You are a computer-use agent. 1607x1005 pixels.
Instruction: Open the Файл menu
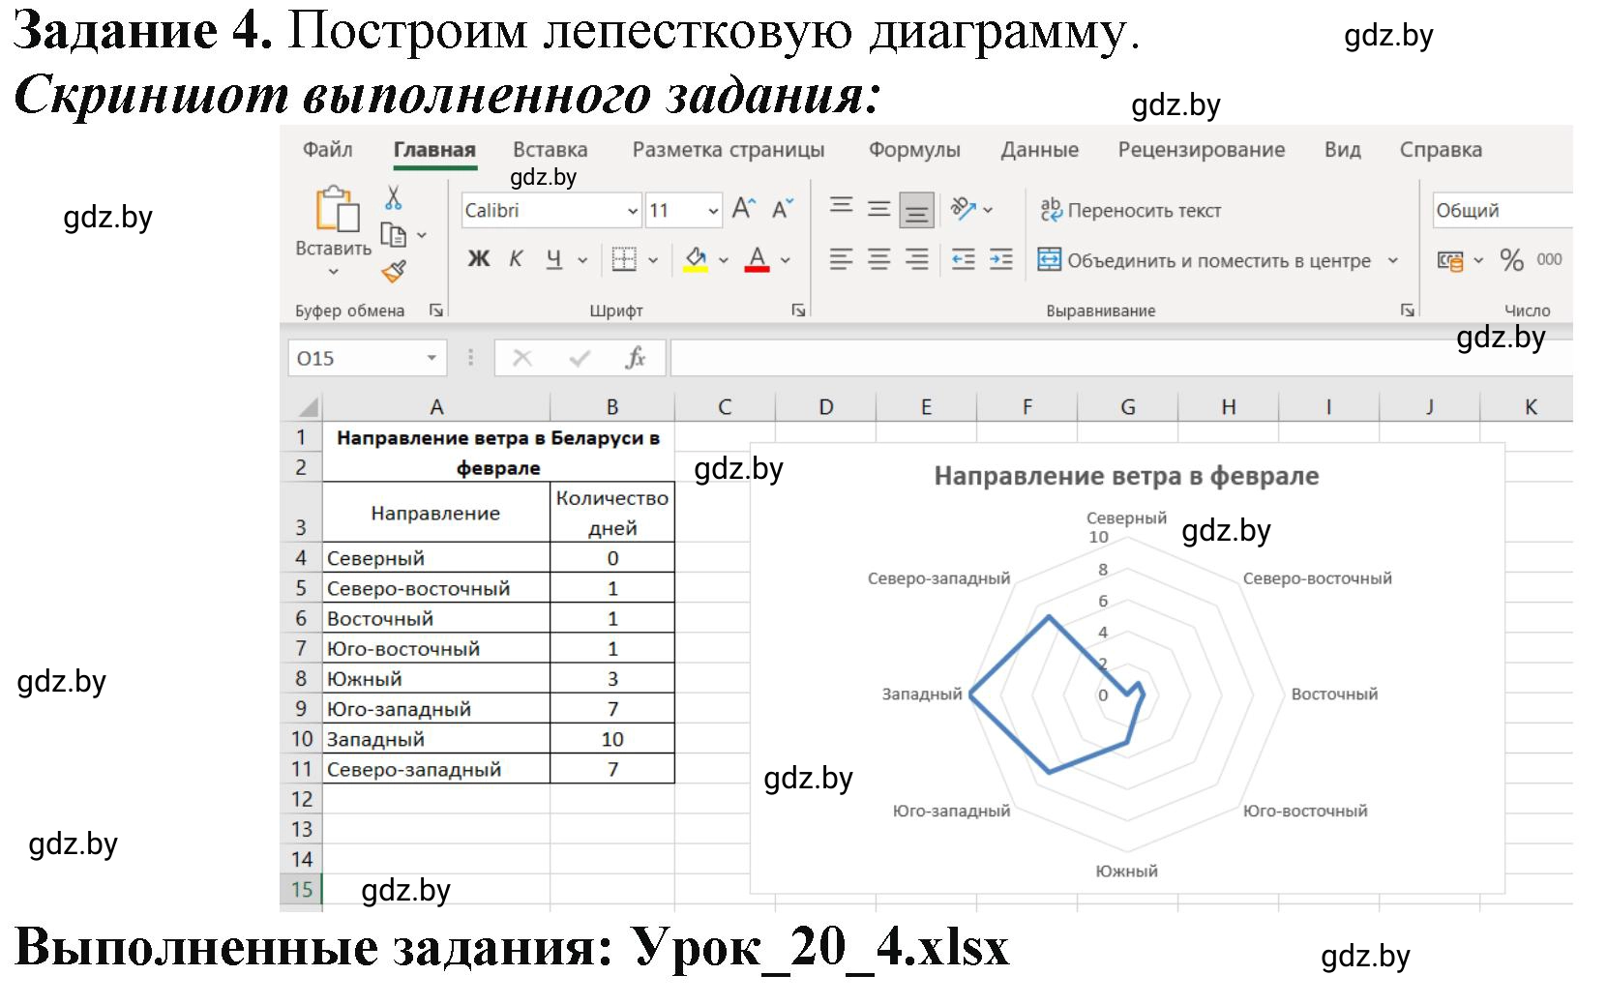point(327,150)
